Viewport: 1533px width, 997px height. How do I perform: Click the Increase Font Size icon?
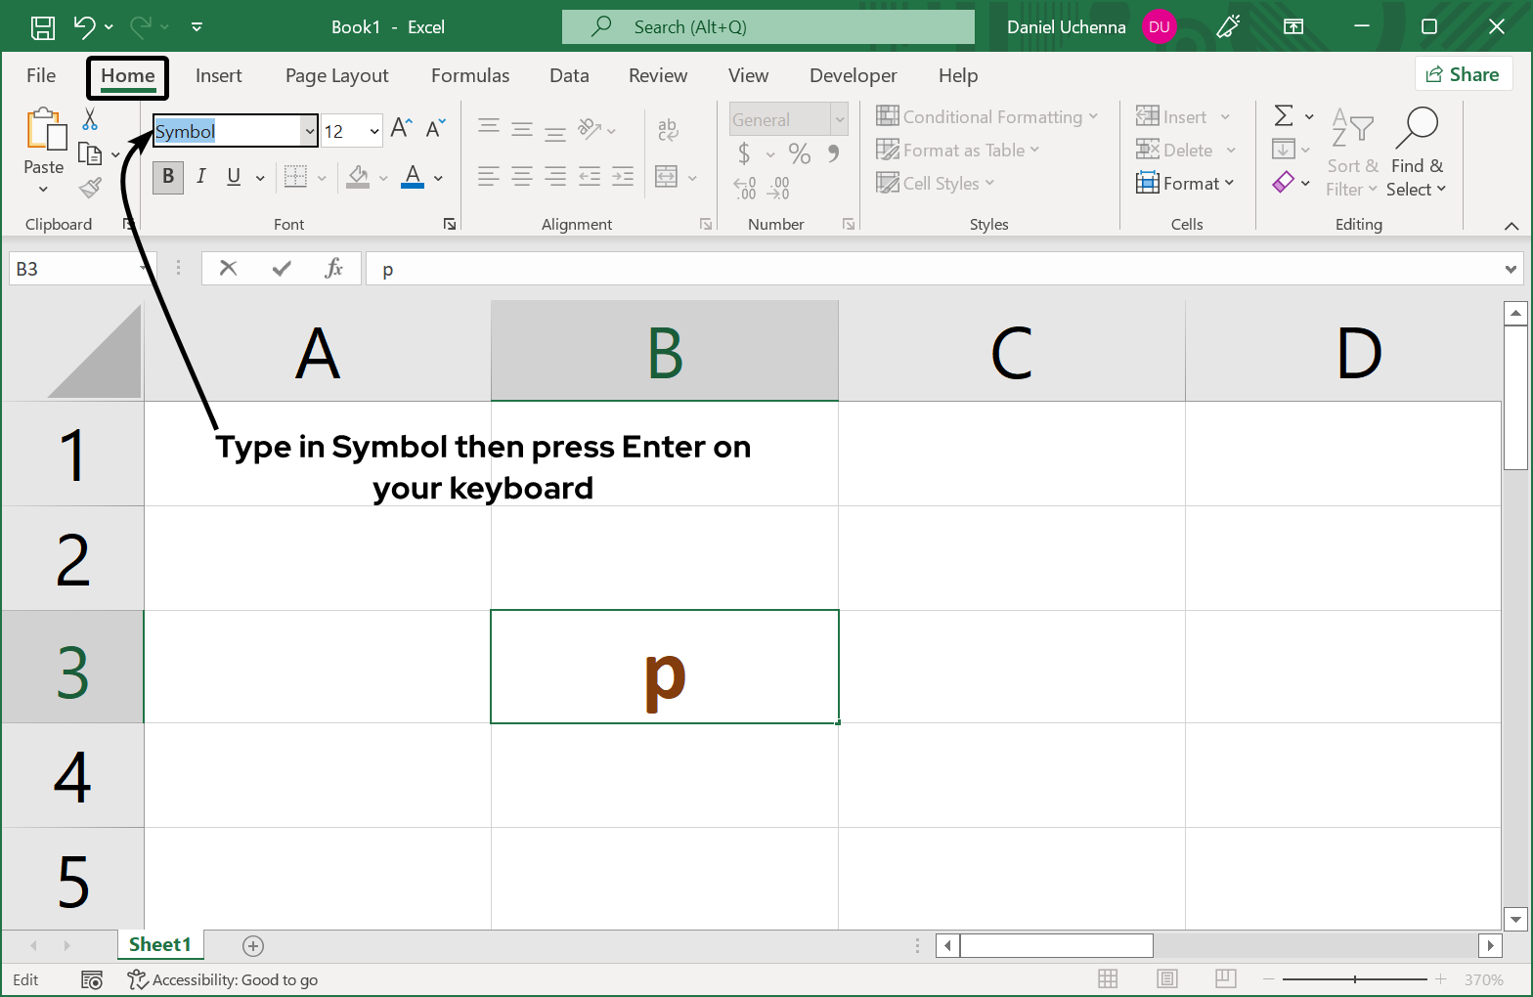[x=401, y=129]
